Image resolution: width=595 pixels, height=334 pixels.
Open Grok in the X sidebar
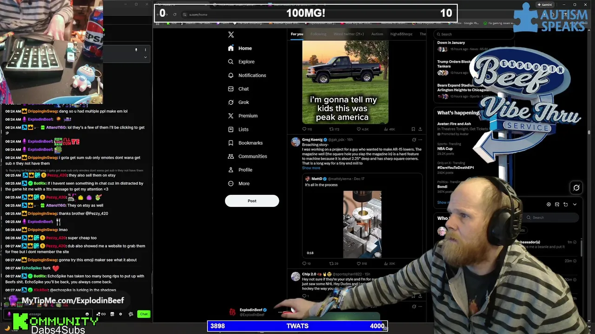coord(238,102)
